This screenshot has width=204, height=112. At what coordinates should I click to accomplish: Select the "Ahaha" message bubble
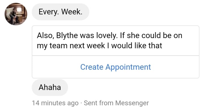(x=50, y=87)
